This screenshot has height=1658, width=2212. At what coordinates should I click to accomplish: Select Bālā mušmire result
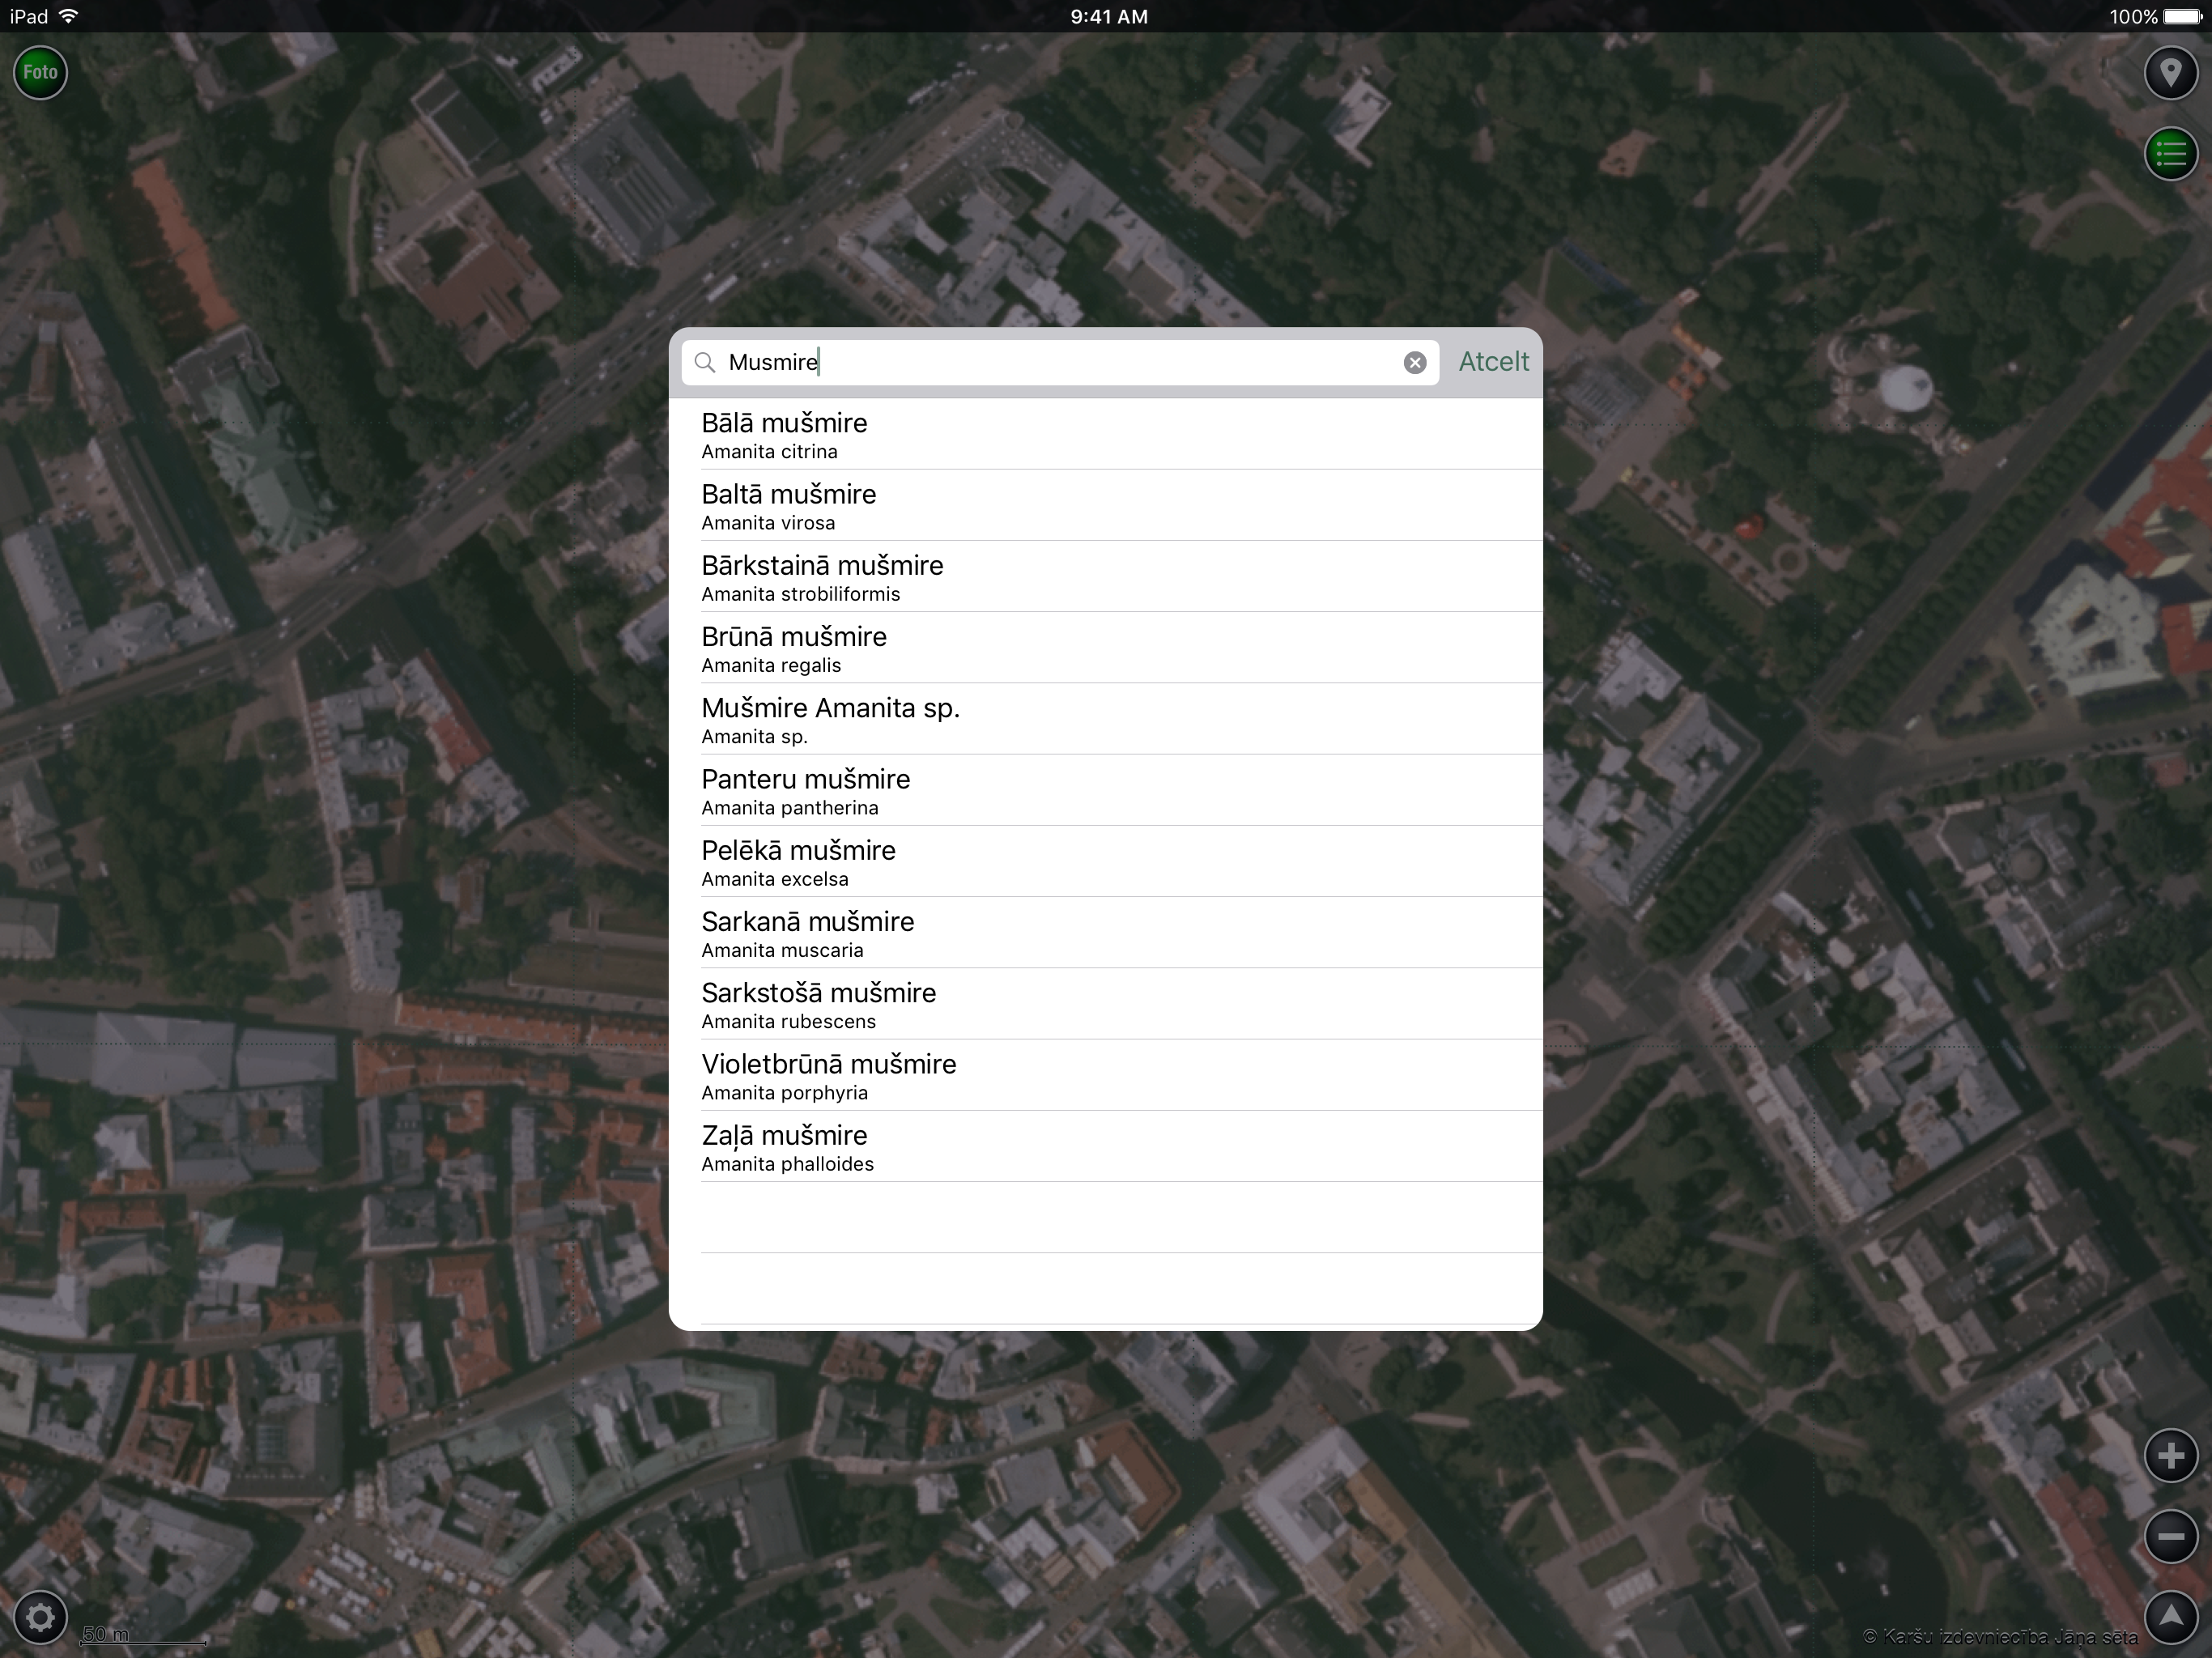click(1105, 435)
